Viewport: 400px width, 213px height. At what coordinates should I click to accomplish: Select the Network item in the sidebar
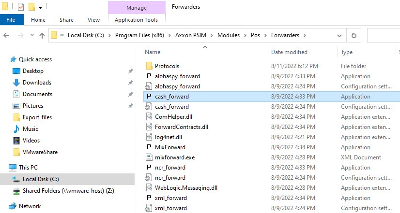click(x=30, y=206)
